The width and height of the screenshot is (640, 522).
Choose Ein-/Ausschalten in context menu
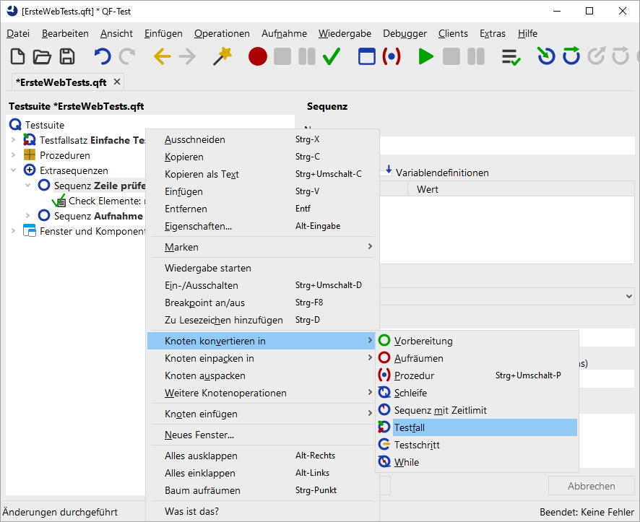coord(262,285)
